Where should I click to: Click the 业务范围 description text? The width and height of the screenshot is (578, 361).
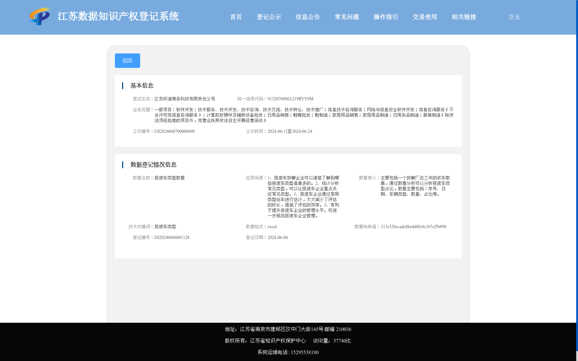point(304,115)
